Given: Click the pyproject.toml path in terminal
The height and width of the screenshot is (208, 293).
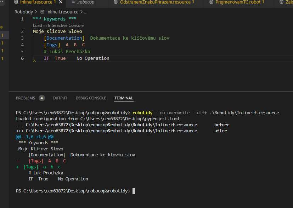Looking at the screenshot, I should (130, 119).
